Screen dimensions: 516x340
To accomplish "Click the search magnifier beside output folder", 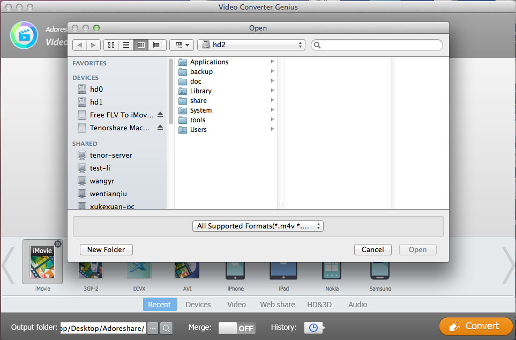I will (166, 328).
